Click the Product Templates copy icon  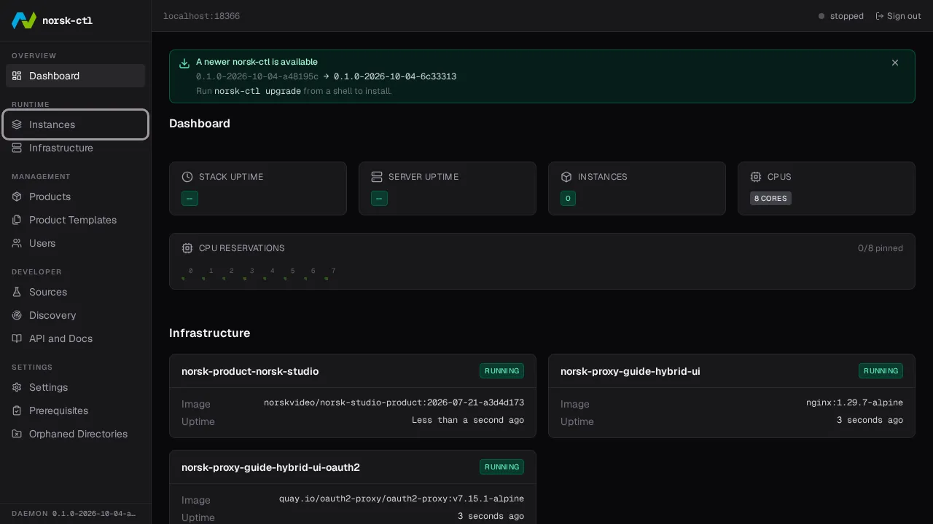coord(17,220)
